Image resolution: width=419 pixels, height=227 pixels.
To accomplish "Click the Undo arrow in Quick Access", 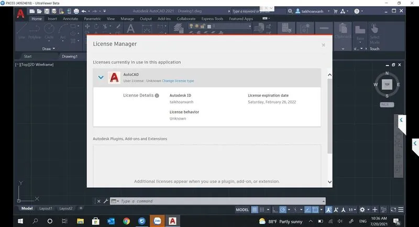I will point(84,11).
